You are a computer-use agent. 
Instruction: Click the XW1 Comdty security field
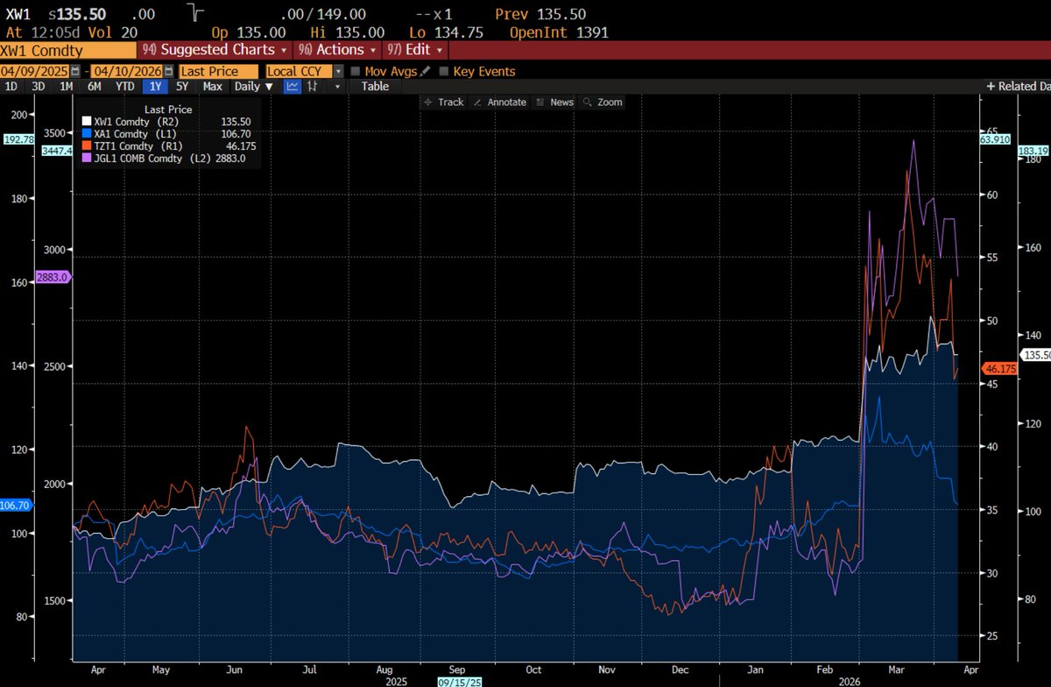point(68,50)
